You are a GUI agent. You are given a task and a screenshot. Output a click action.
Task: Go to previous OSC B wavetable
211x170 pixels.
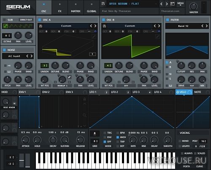pos(155,26)
